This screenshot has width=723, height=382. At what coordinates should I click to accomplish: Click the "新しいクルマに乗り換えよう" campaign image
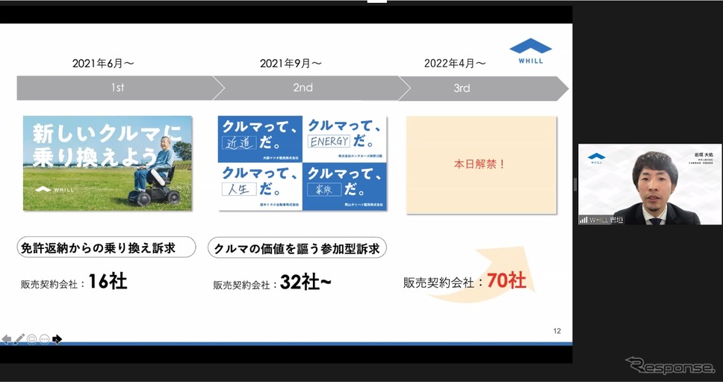108,163
